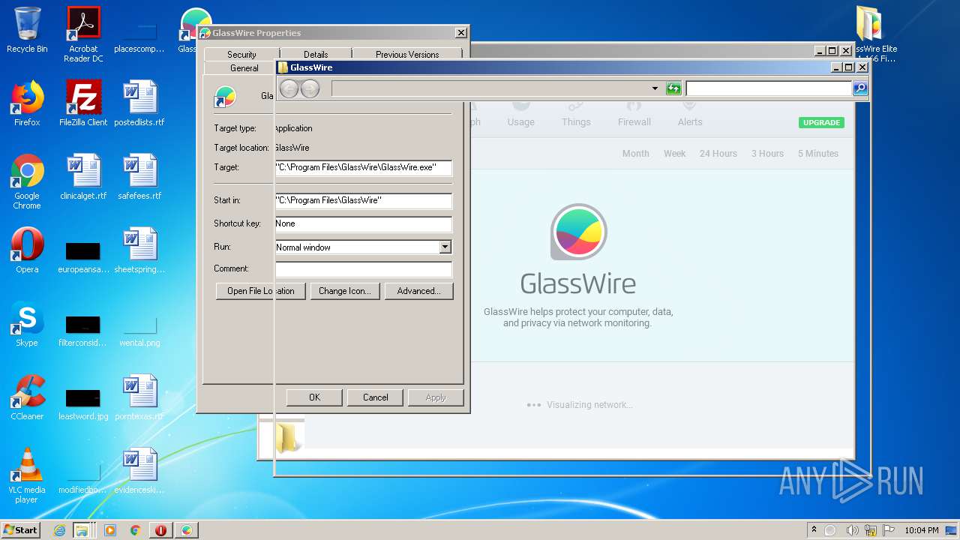Select the General tab in Properties
The height and width of the screenshot is (540, 960).
[x=244, y=67]
